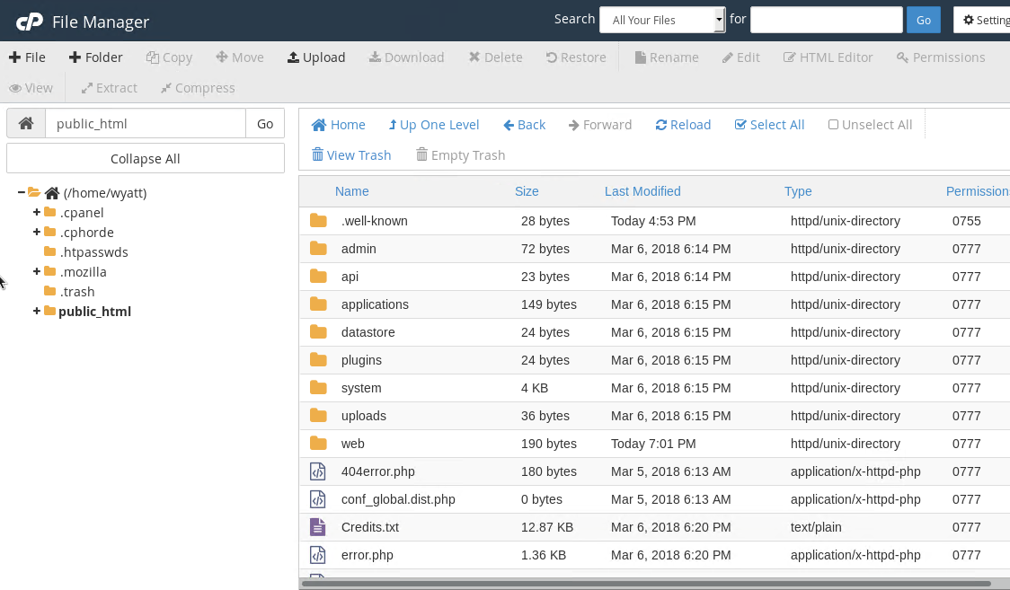Screen dimensions: 1010x590
Task: Click the Edit toolbar button
Action: pyautogui.click(x=740, y=57)
